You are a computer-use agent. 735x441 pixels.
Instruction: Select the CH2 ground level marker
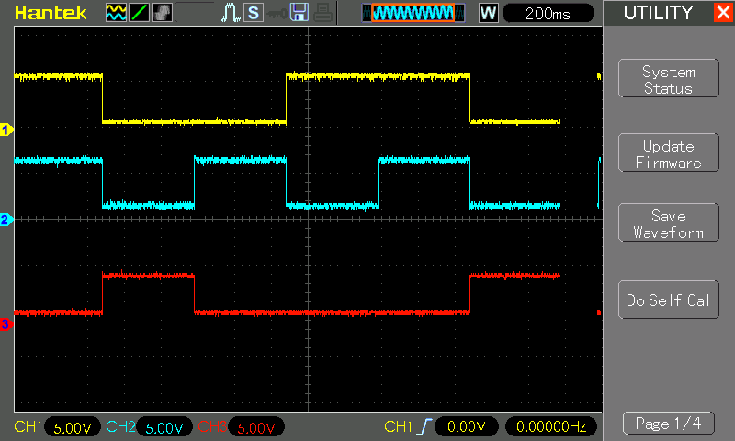coord(6,220)
